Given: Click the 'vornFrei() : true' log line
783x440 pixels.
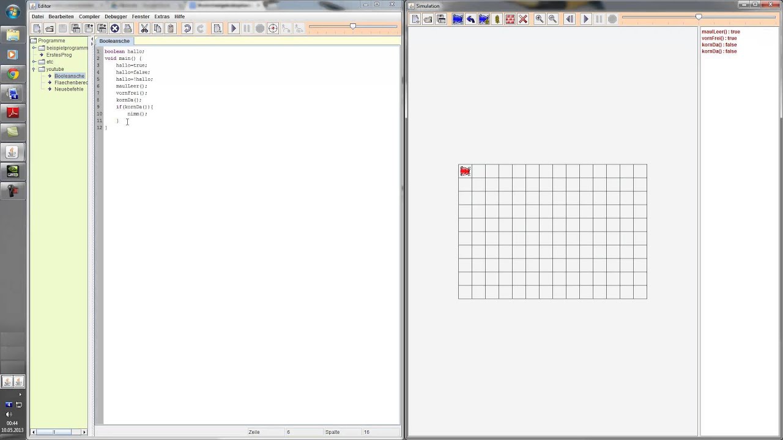Looking at the screenshot, I should click(719, 38).
